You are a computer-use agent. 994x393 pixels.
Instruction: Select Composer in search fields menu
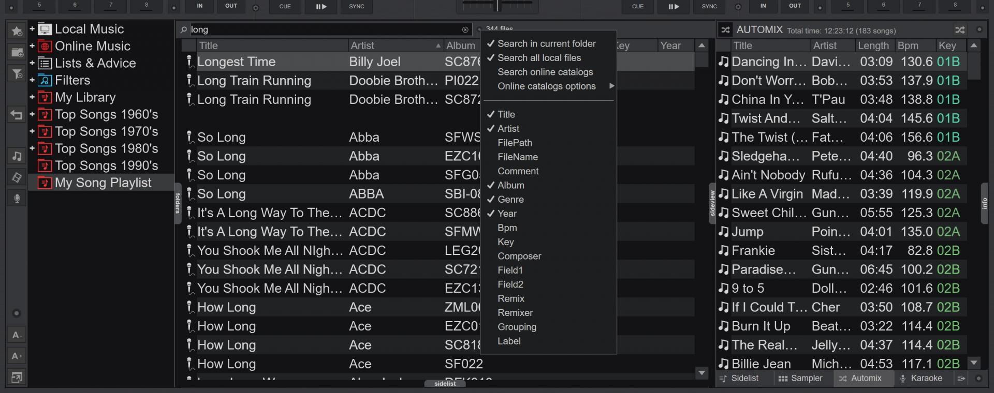pyautogui.click(x=519, y=256)
